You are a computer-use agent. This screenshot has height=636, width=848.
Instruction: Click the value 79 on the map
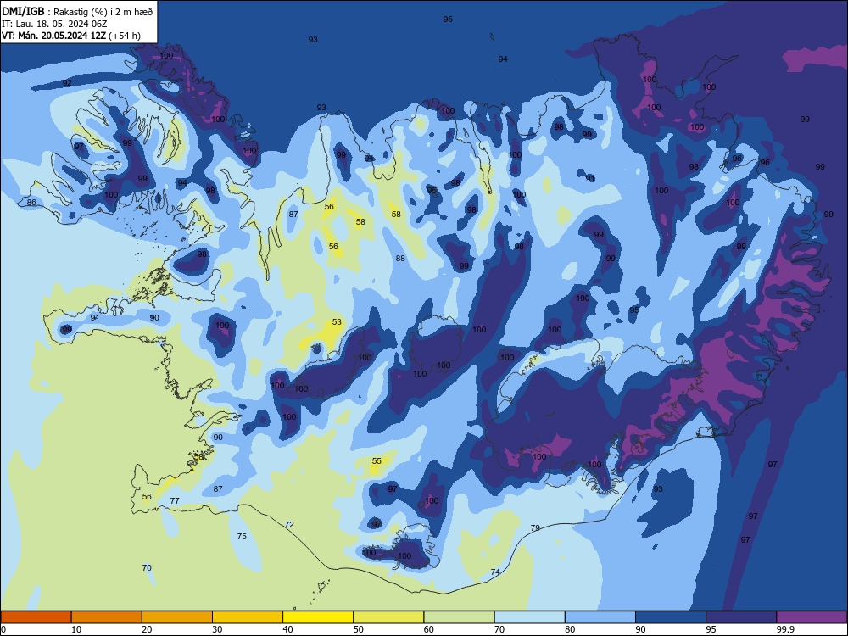535,527
